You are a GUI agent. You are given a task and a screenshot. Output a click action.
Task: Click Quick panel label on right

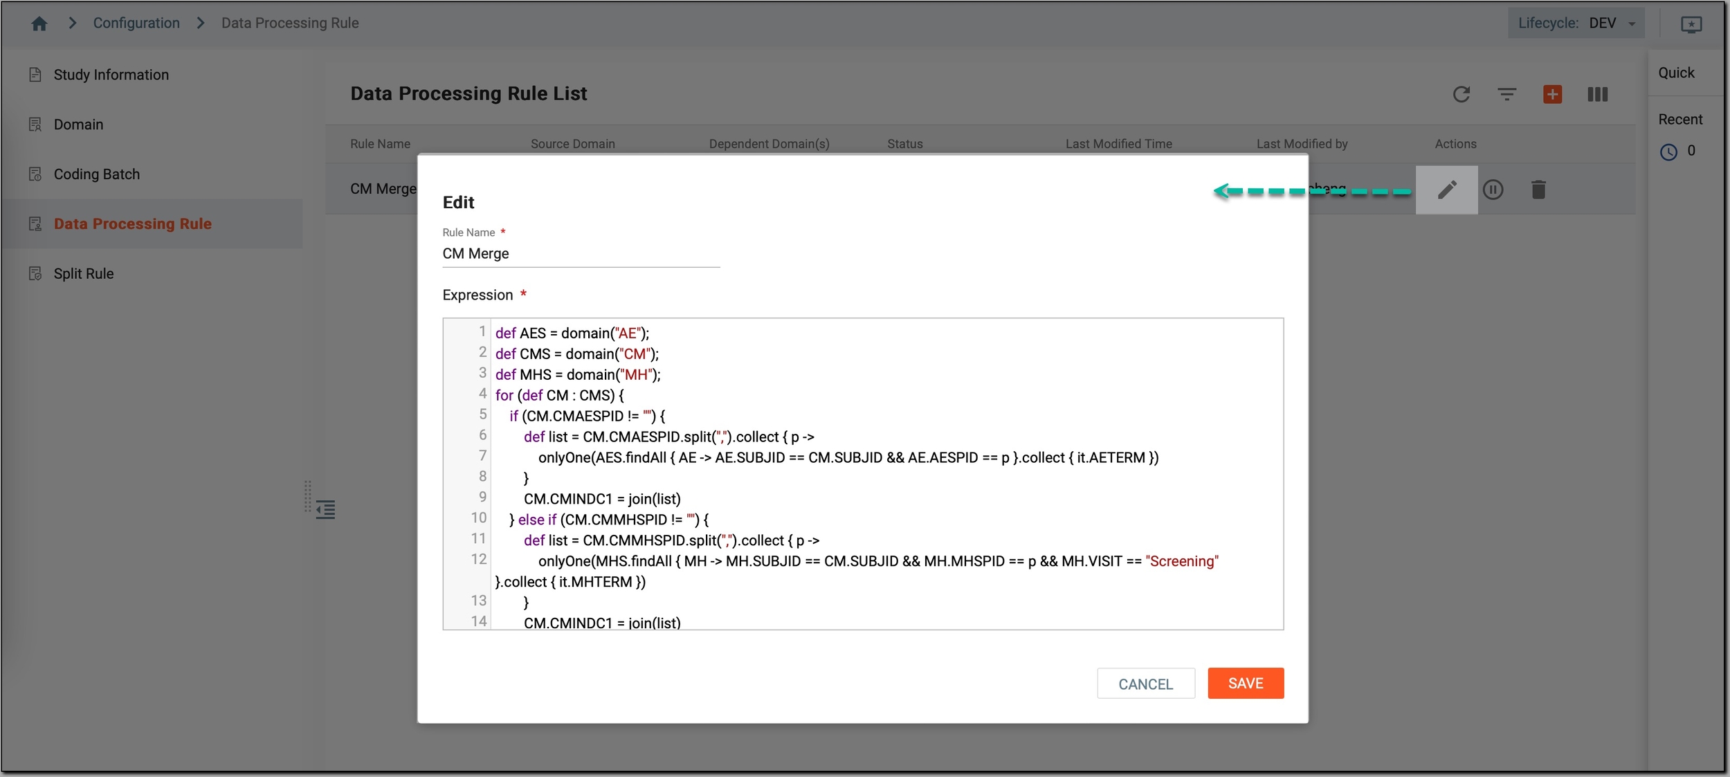(1675, 73)
